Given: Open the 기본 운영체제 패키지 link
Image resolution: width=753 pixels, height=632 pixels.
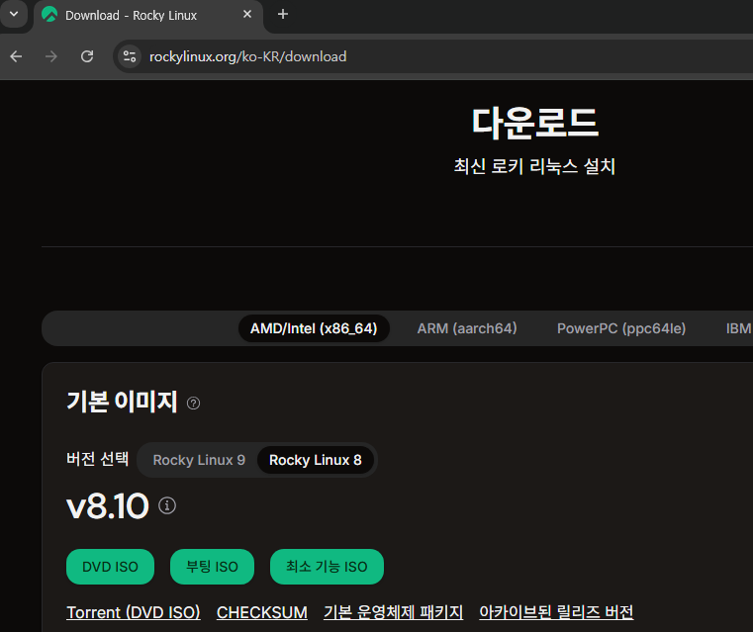Looking at the screenshot, I should coord(393,612).
